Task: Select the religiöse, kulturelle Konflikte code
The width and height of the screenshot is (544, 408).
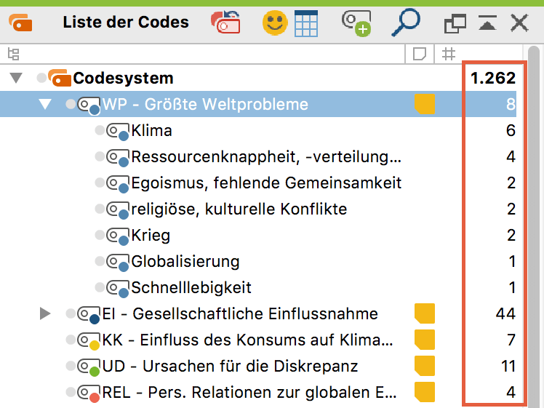Action: point(239,209)
